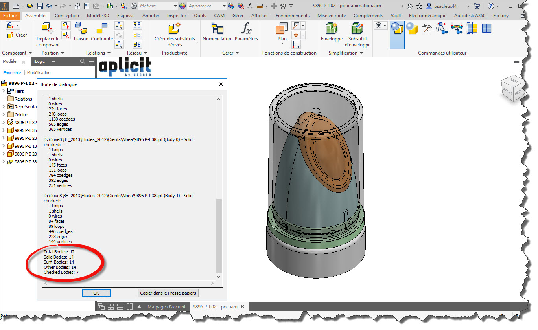Click the Substitut d'enveloppe icon
Image resolution: width=538 pixels, height=330 pixels.
click(x=357, y=29)
